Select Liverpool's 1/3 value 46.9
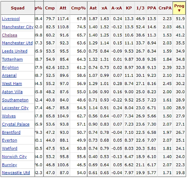This screenshot has width=187, height=178. (x=140, y=19)
